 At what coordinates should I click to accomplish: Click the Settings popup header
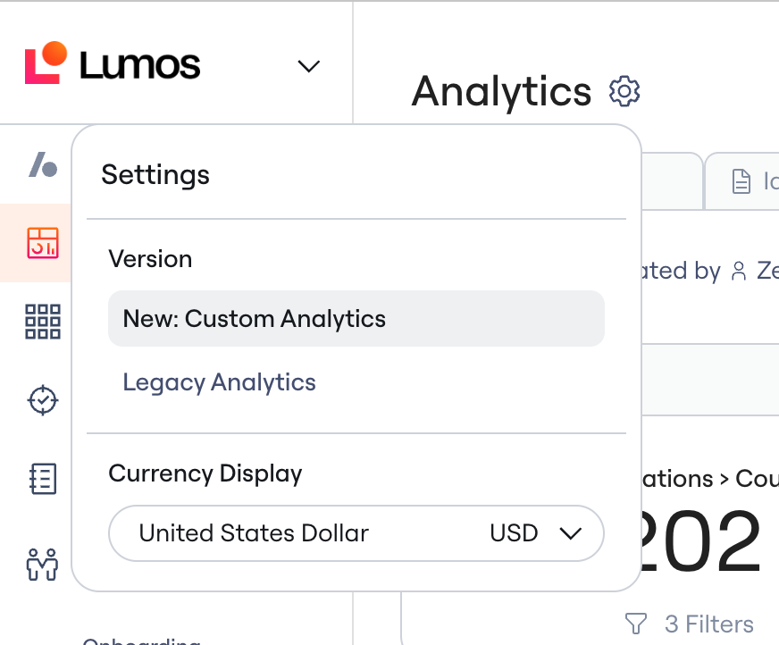pos(155,175)
